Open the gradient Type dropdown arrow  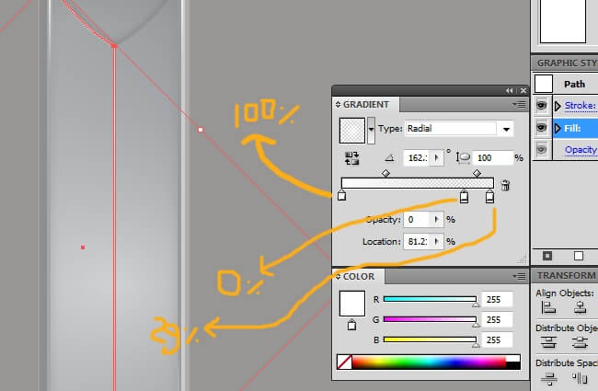click(506, 129)
